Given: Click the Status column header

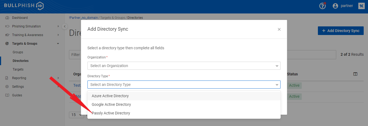Looking at the screenshot, I should [x=292, y=74].
